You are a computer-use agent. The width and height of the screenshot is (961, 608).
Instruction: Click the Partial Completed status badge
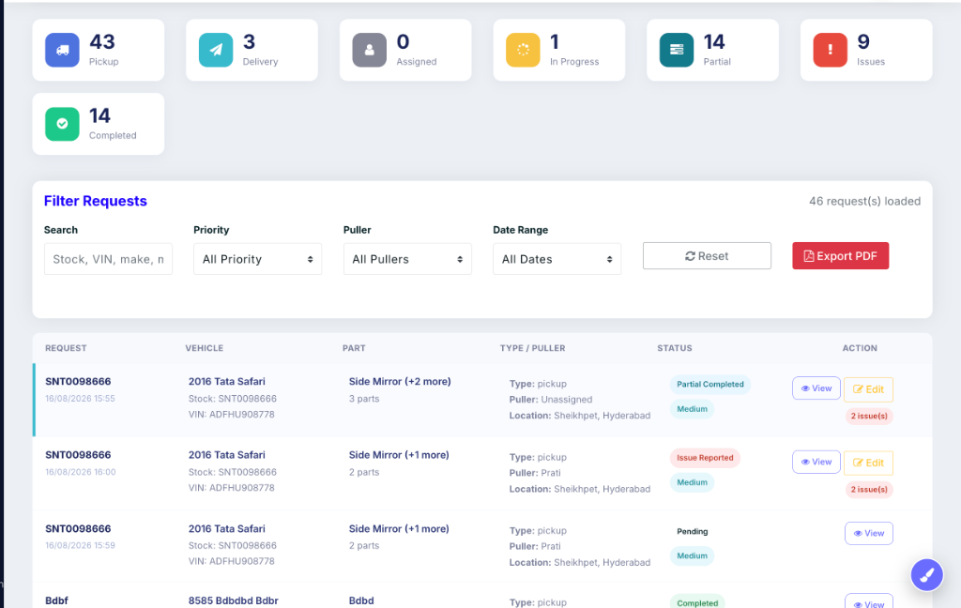[x=710, y=385]
